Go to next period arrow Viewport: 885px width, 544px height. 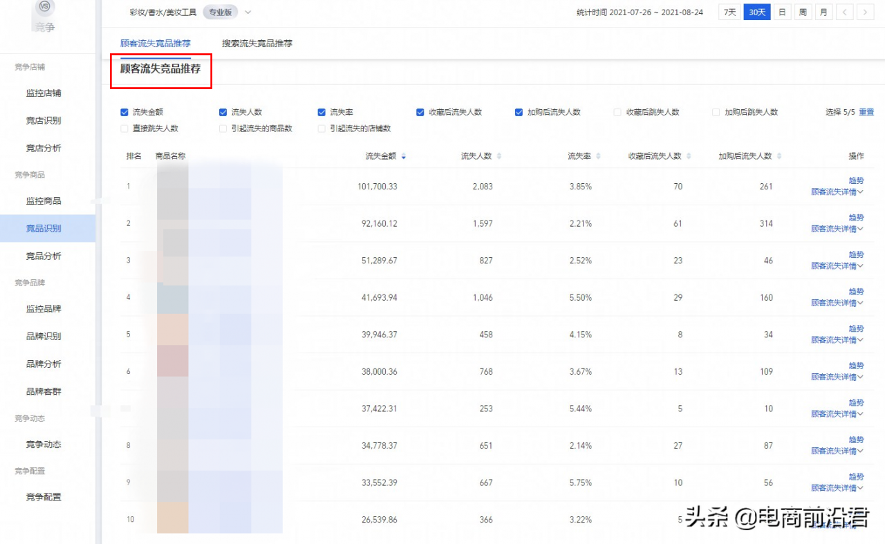coord(865,12)
